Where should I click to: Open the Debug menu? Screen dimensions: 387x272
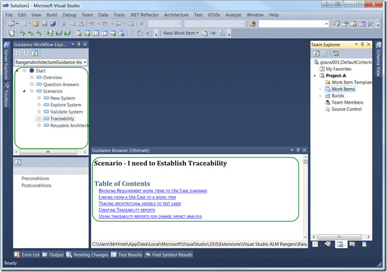pyautogui.click(x=69, y=15)
